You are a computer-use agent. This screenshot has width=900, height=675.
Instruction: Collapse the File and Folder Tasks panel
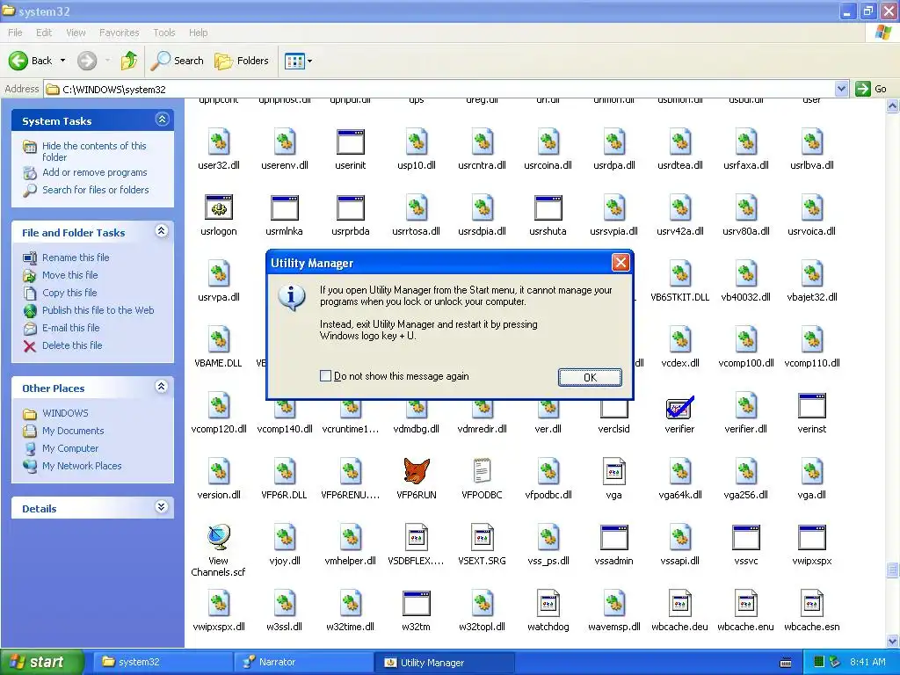[x=162, y=231]
